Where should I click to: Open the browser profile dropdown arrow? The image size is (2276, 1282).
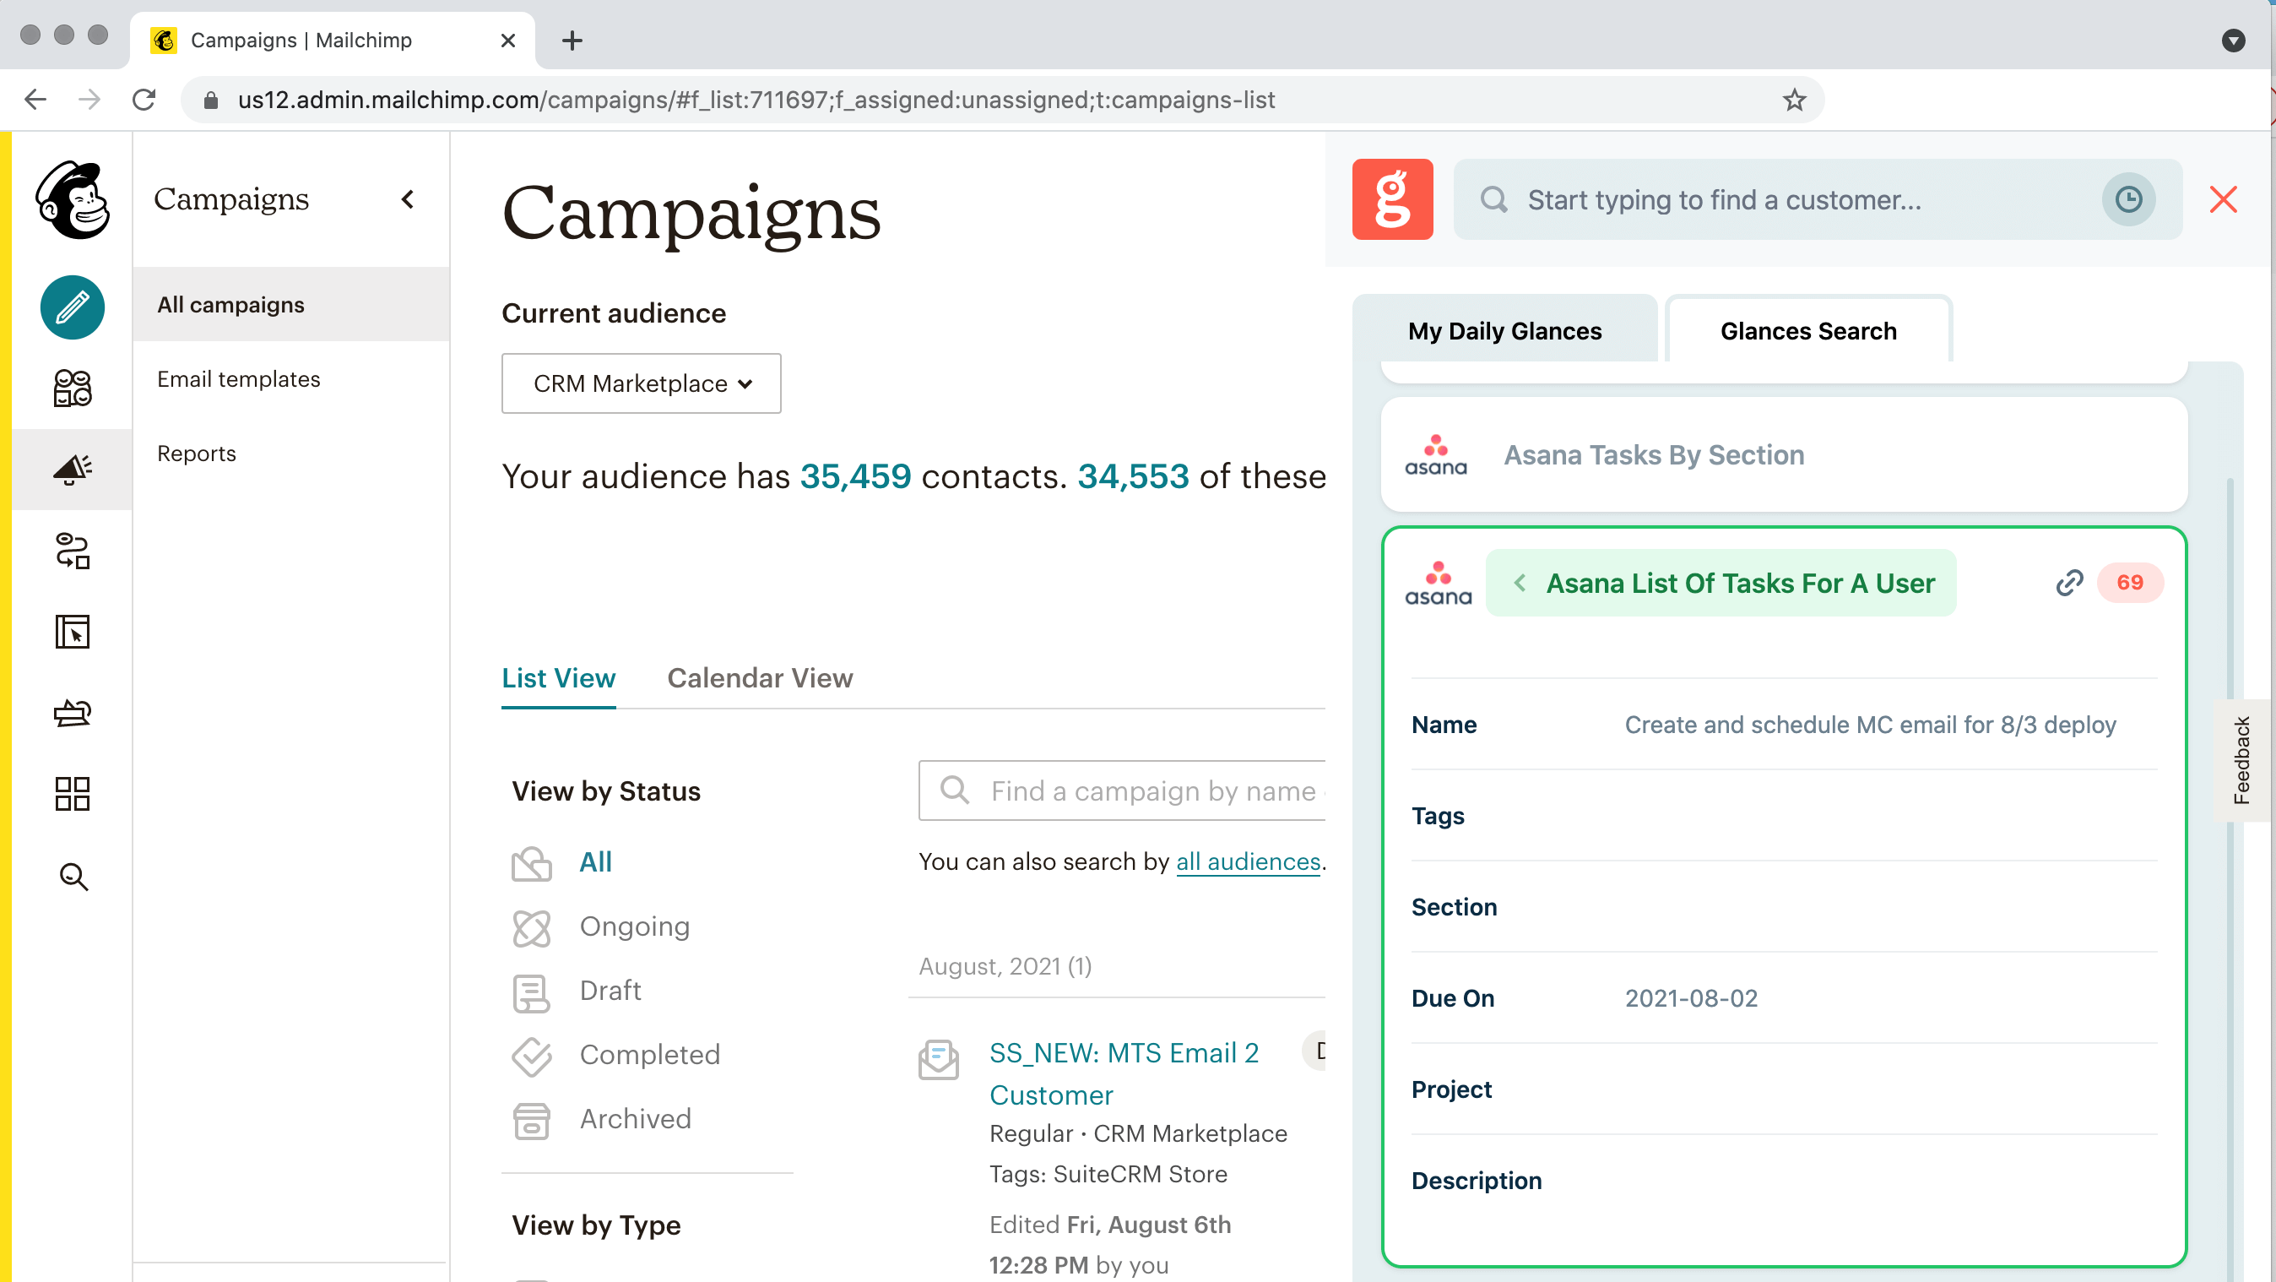pyautogui.click(x=2233, y=40)
